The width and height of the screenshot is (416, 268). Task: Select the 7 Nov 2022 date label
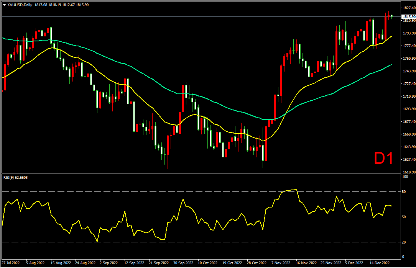coord(281,263)
